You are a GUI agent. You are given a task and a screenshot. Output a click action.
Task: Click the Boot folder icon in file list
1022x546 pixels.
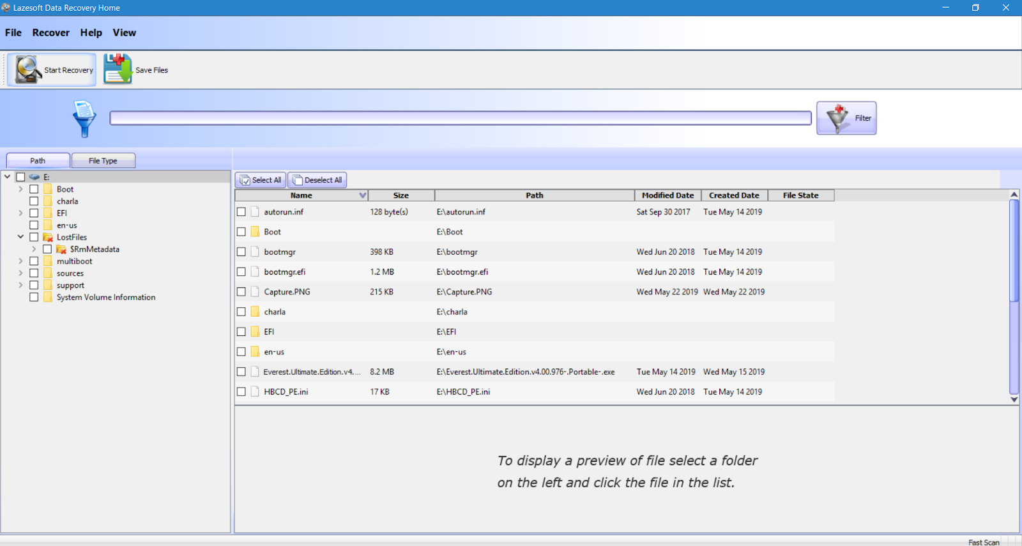255,232
